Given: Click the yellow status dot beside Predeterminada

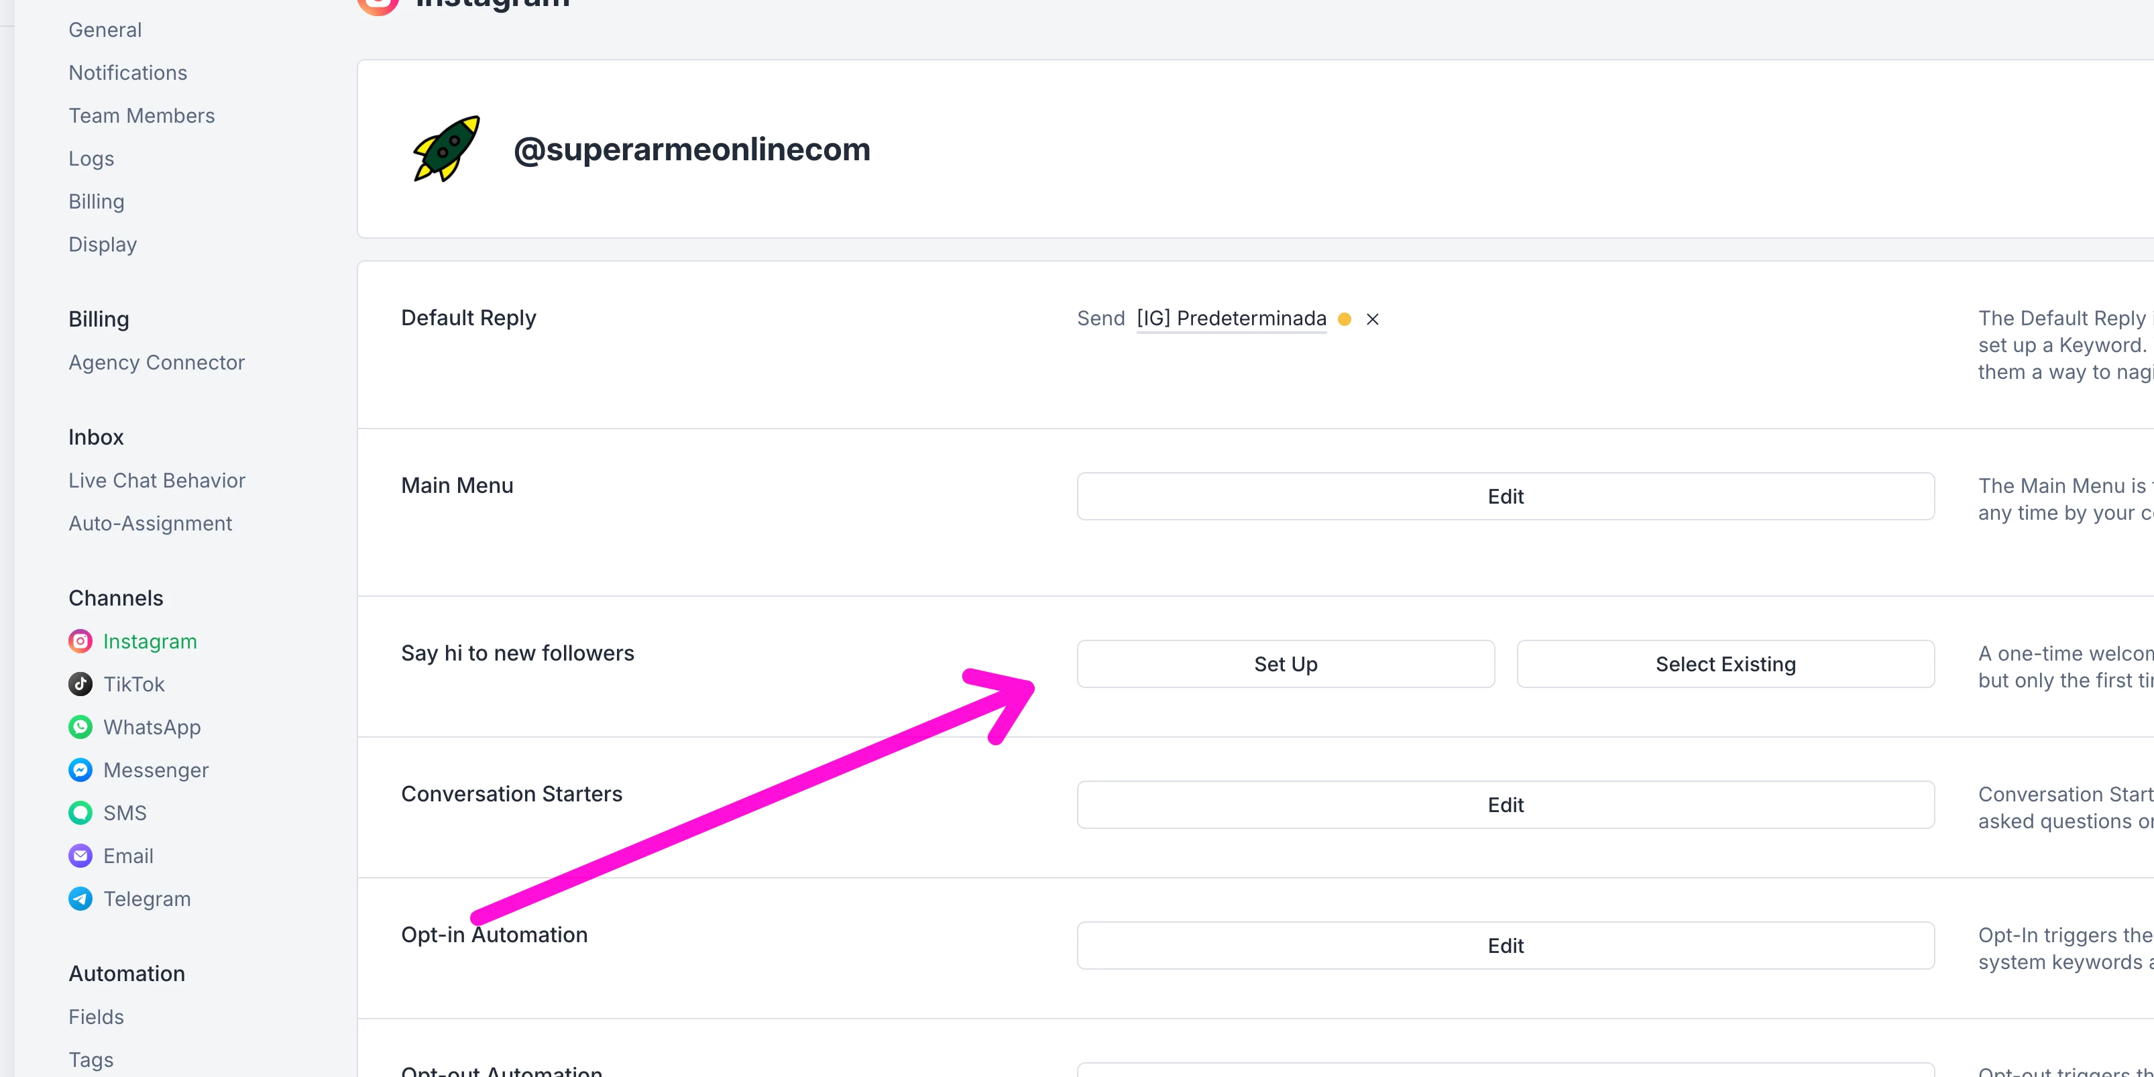Looking at the screenshot, I should pyautogui.click(x=1345, y=319).
